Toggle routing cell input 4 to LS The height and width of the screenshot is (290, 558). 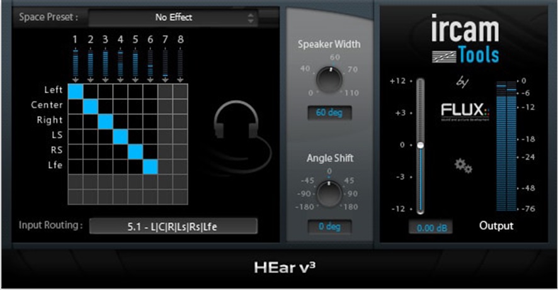click(120, 137)
